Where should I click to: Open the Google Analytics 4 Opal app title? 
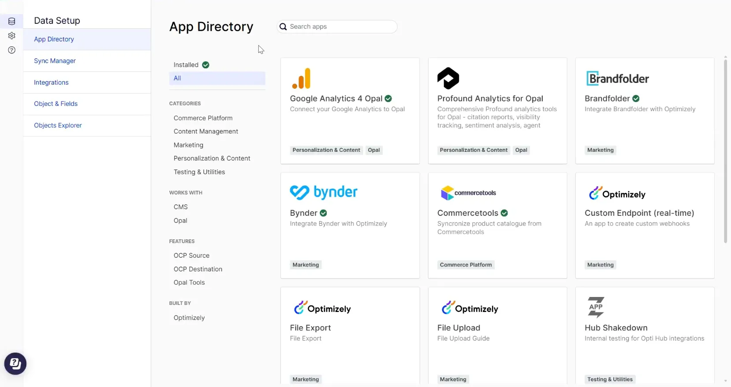[336, 98]
